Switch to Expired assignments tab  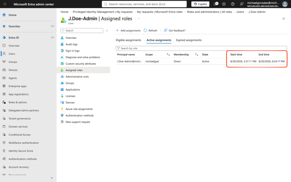[189, 40]
